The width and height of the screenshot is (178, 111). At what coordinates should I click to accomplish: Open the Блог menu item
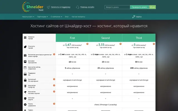67,17
